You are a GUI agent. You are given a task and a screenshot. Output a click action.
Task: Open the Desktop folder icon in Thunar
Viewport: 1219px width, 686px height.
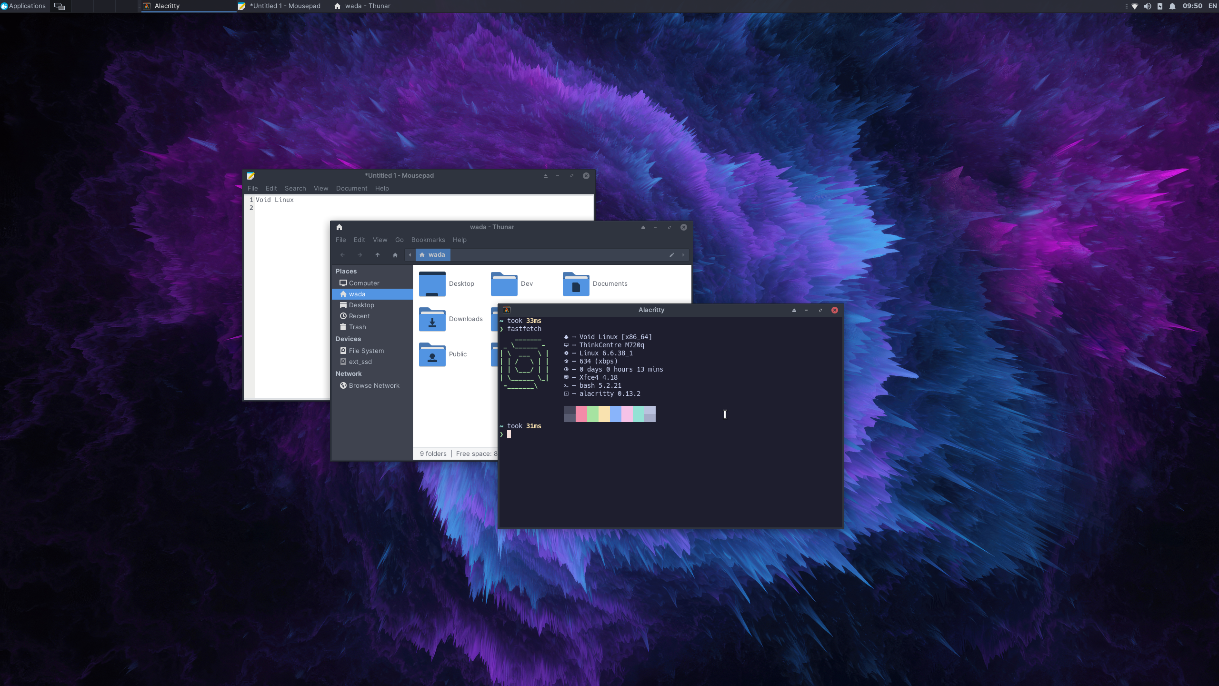coord(432,284)
